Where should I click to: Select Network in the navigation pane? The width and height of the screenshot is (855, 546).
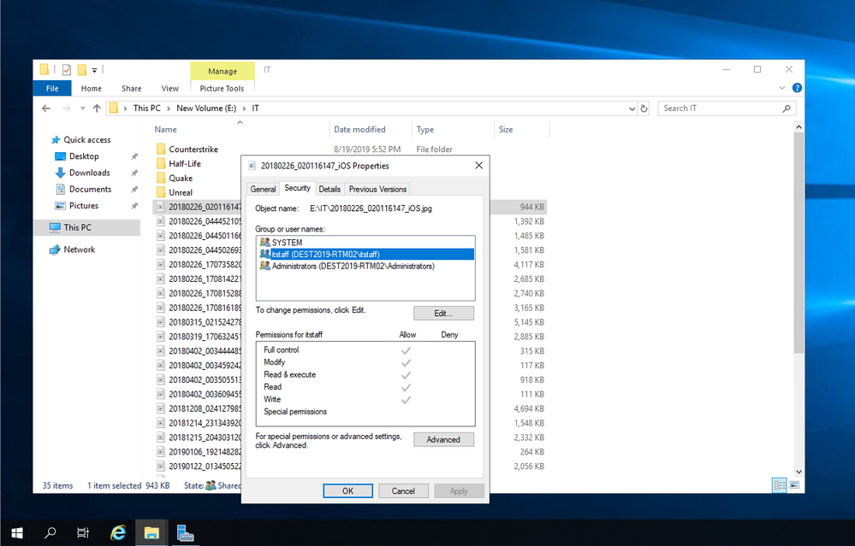[79, 250]
